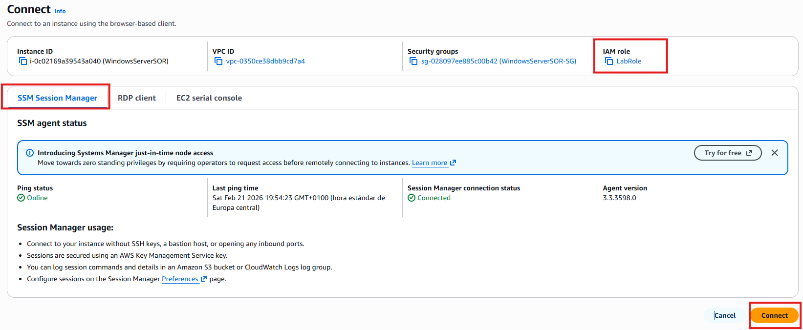Open the Learn more link
Viewport: 803px width, 330px height.
click(x=429, y=163)
